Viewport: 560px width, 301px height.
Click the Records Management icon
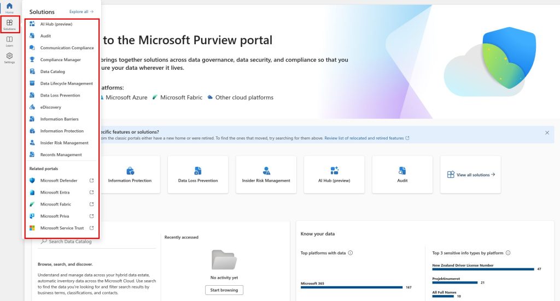coord(32,155)
